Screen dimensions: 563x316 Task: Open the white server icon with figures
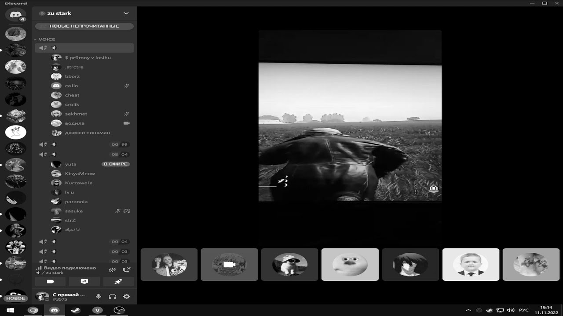pos(16,132)
